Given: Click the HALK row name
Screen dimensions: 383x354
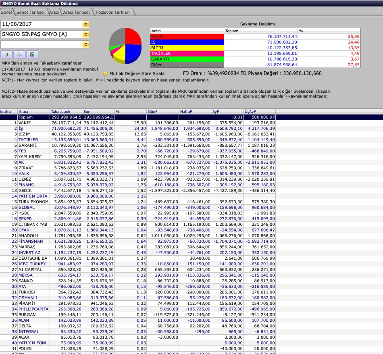Looking at the screenshot, I should click(24, 173).
